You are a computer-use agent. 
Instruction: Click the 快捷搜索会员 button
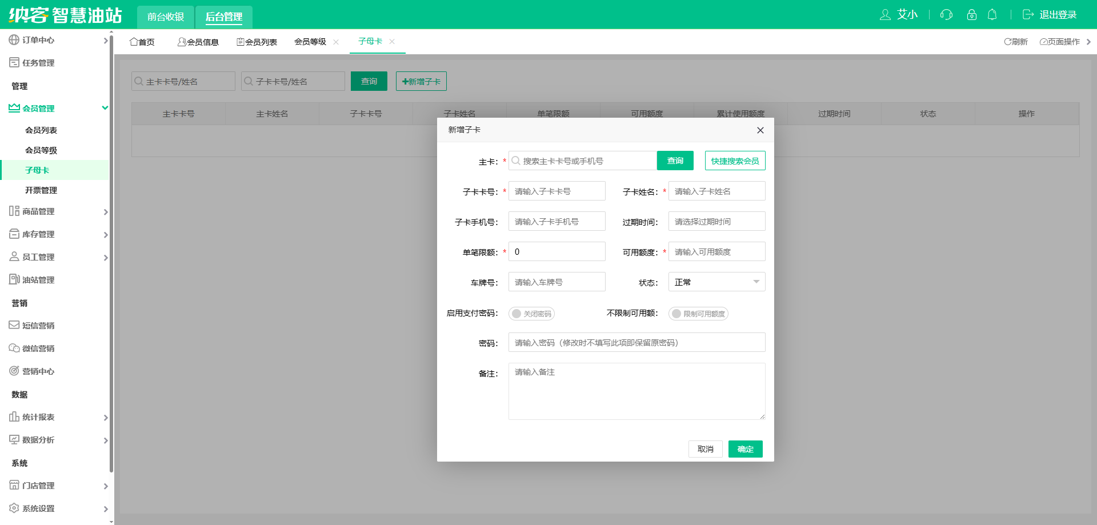click(735, 161)
